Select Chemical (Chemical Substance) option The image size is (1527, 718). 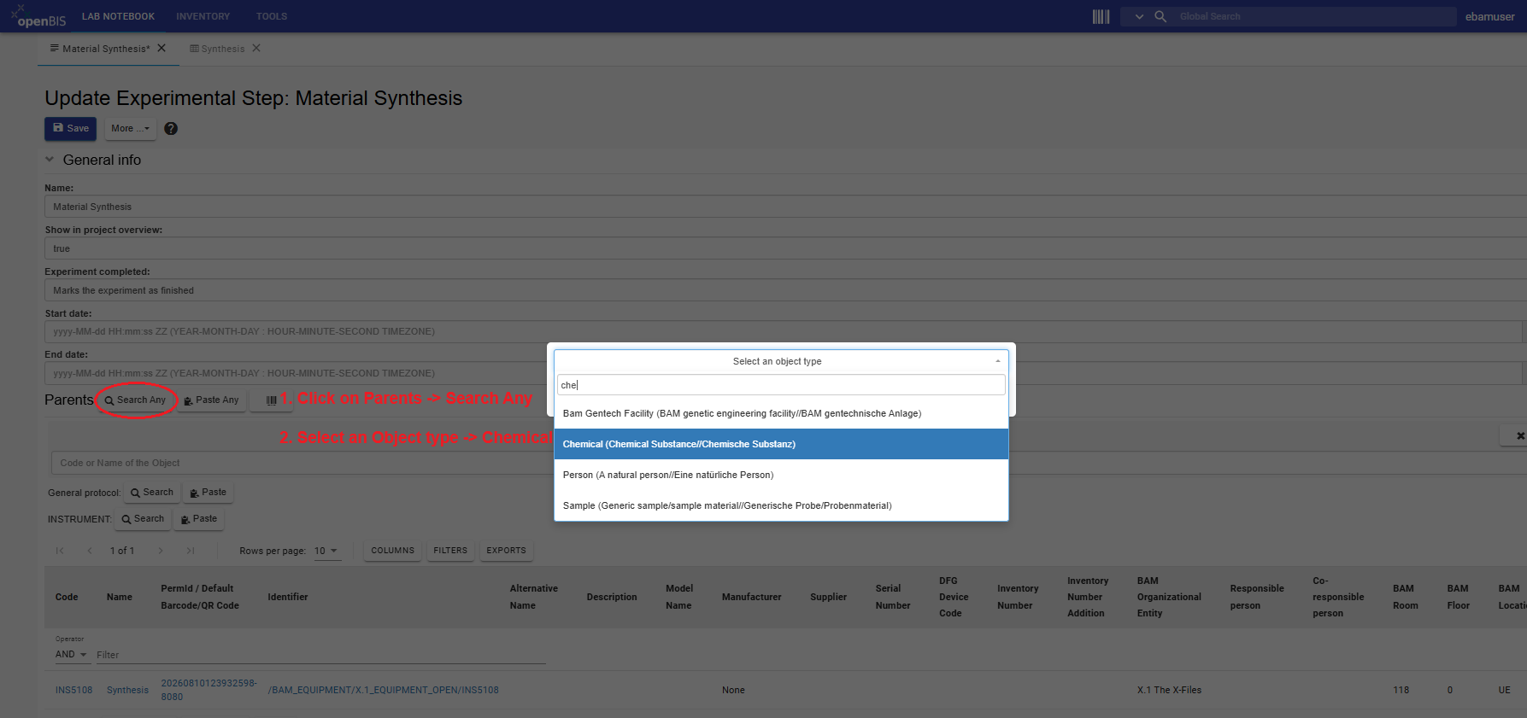(781, 444)
